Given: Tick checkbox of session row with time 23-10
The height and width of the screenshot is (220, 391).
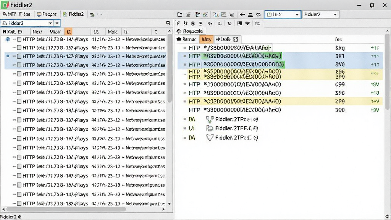Looking at the screenshot, I should coord(19,148).
